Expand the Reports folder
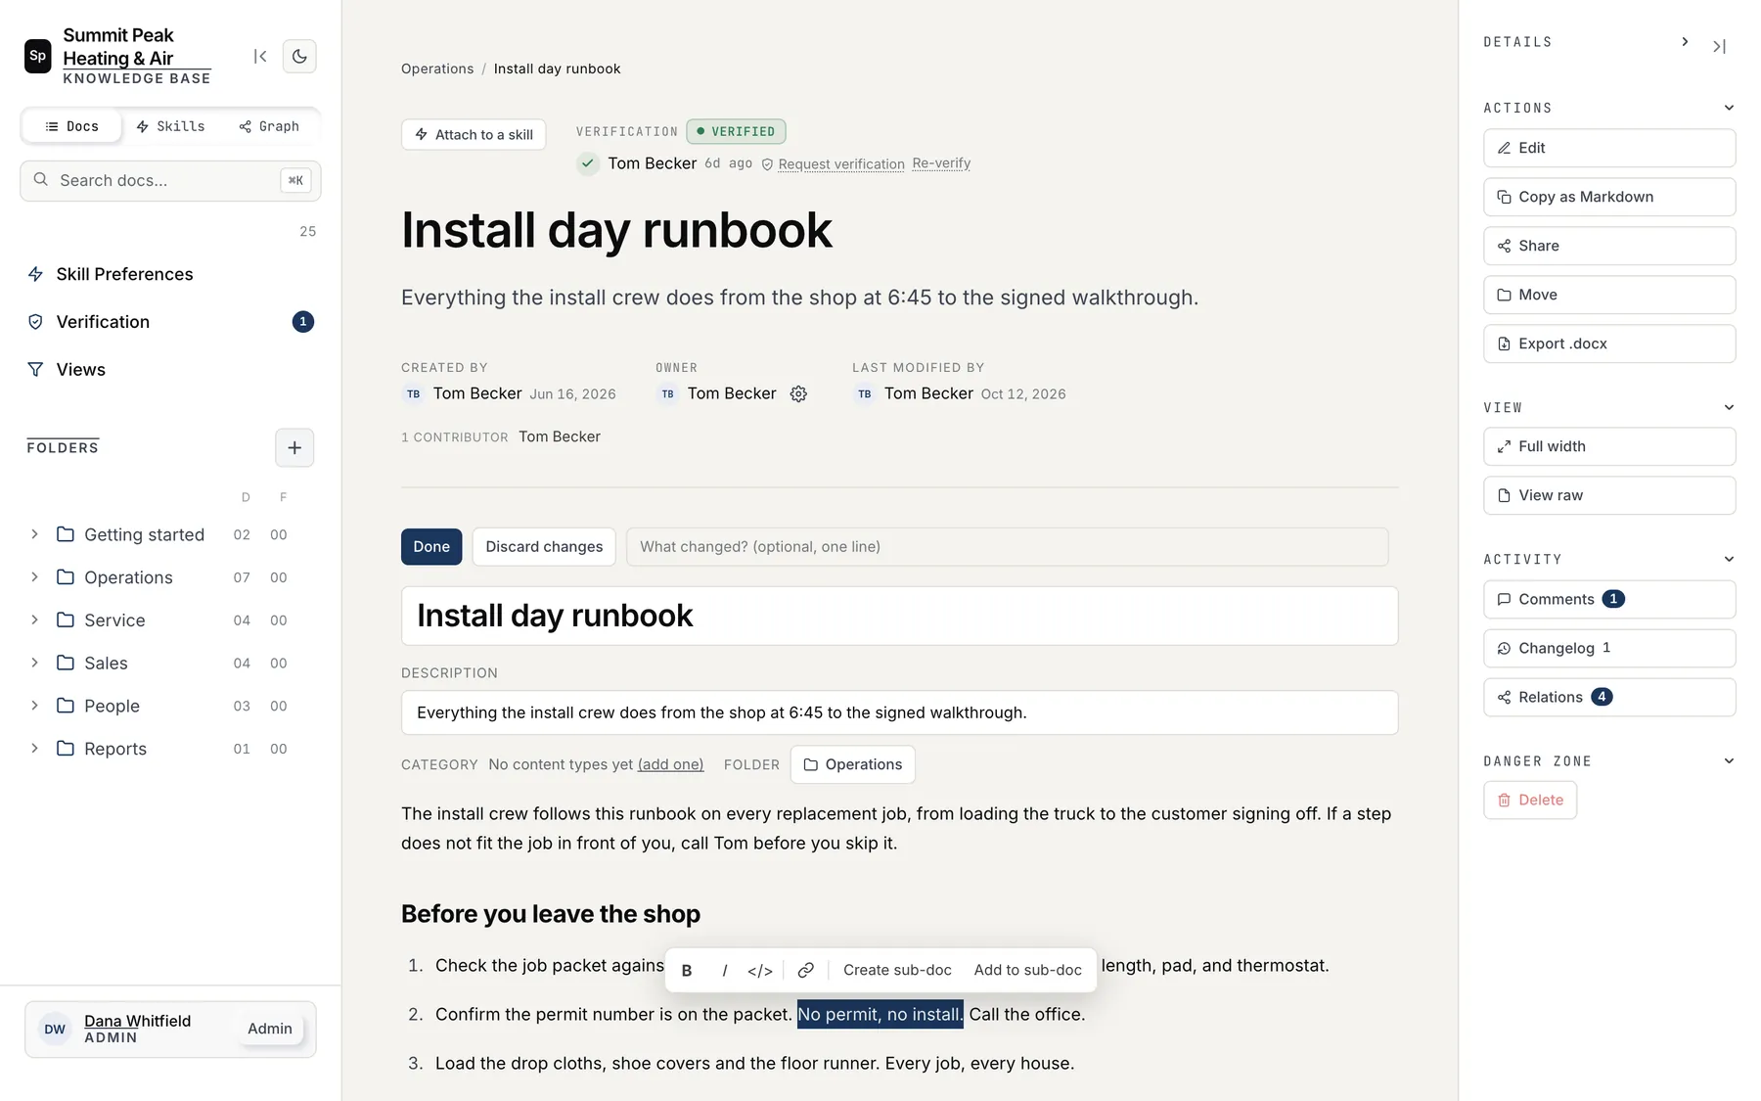 click(x=34, y=749)
